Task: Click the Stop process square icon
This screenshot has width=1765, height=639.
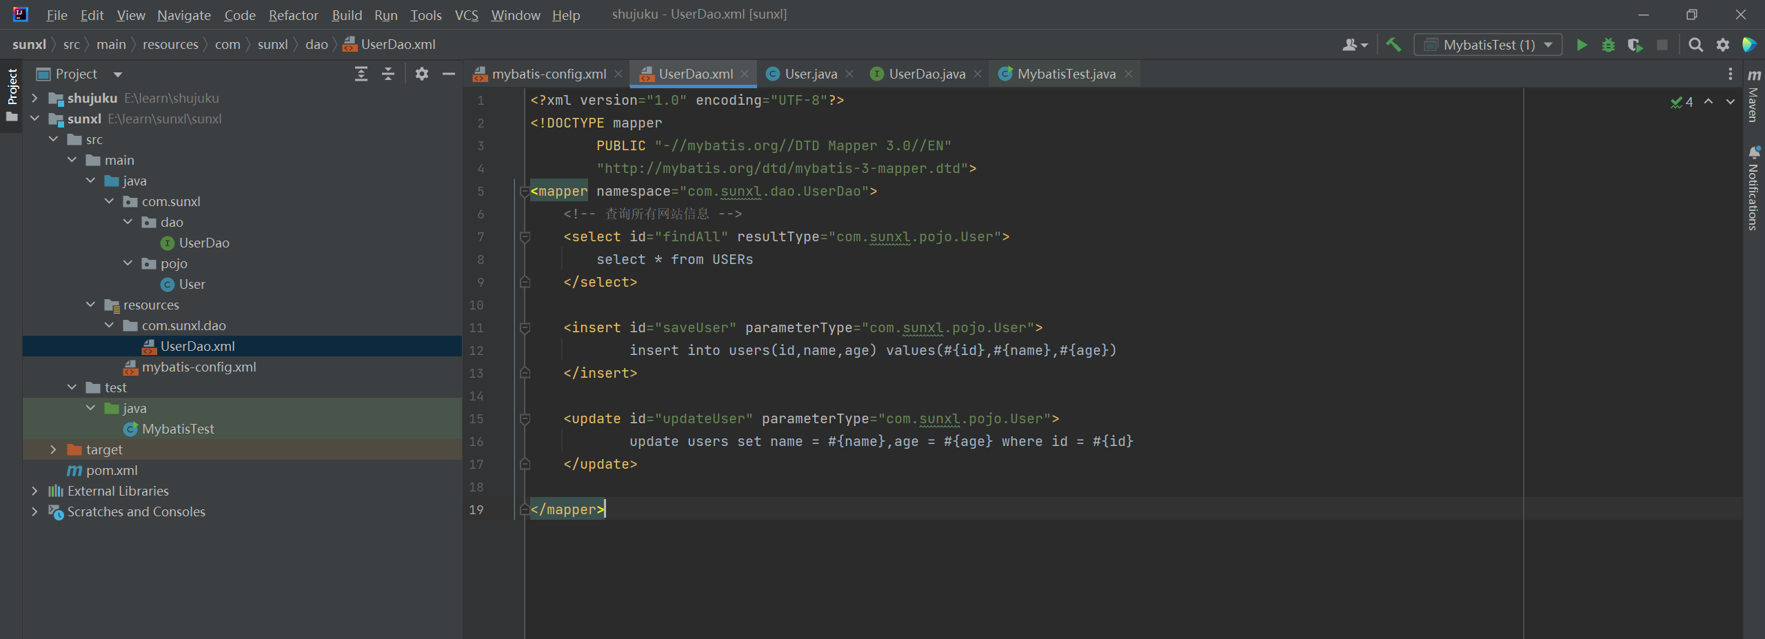Action: pos(1662,45)
